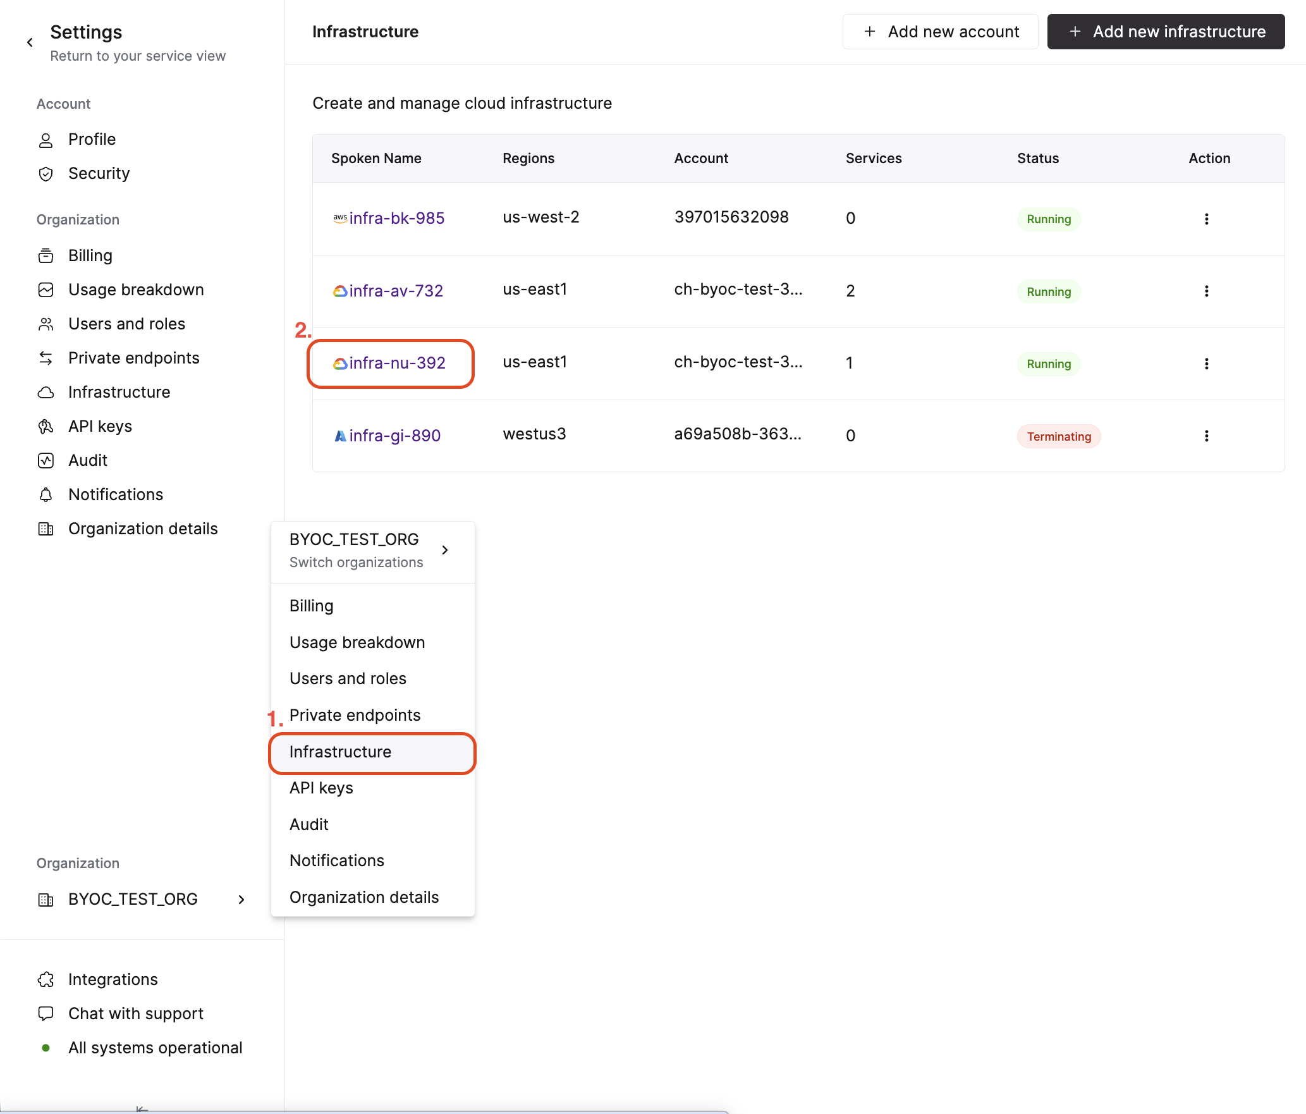1306x1114 pixels.
Task: Click the AWS icon next to infra-bk-985
Action: tap(339, 217)
